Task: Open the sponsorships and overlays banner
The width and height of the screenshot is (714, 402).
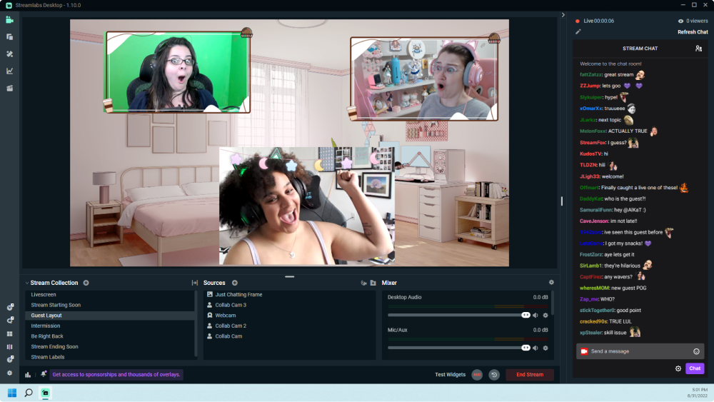Action: 116,375
